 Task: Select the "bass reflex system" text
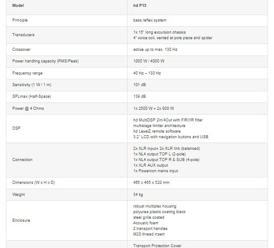tap(149, 20)
